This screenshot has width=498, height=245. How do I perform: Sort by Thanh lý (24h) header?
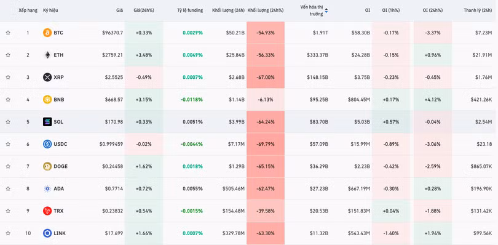pyautogui.click(x=478, y=10)
